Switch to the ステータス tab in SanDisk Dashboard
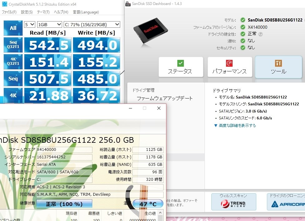305x221 pixels. (x=181, y=67)
